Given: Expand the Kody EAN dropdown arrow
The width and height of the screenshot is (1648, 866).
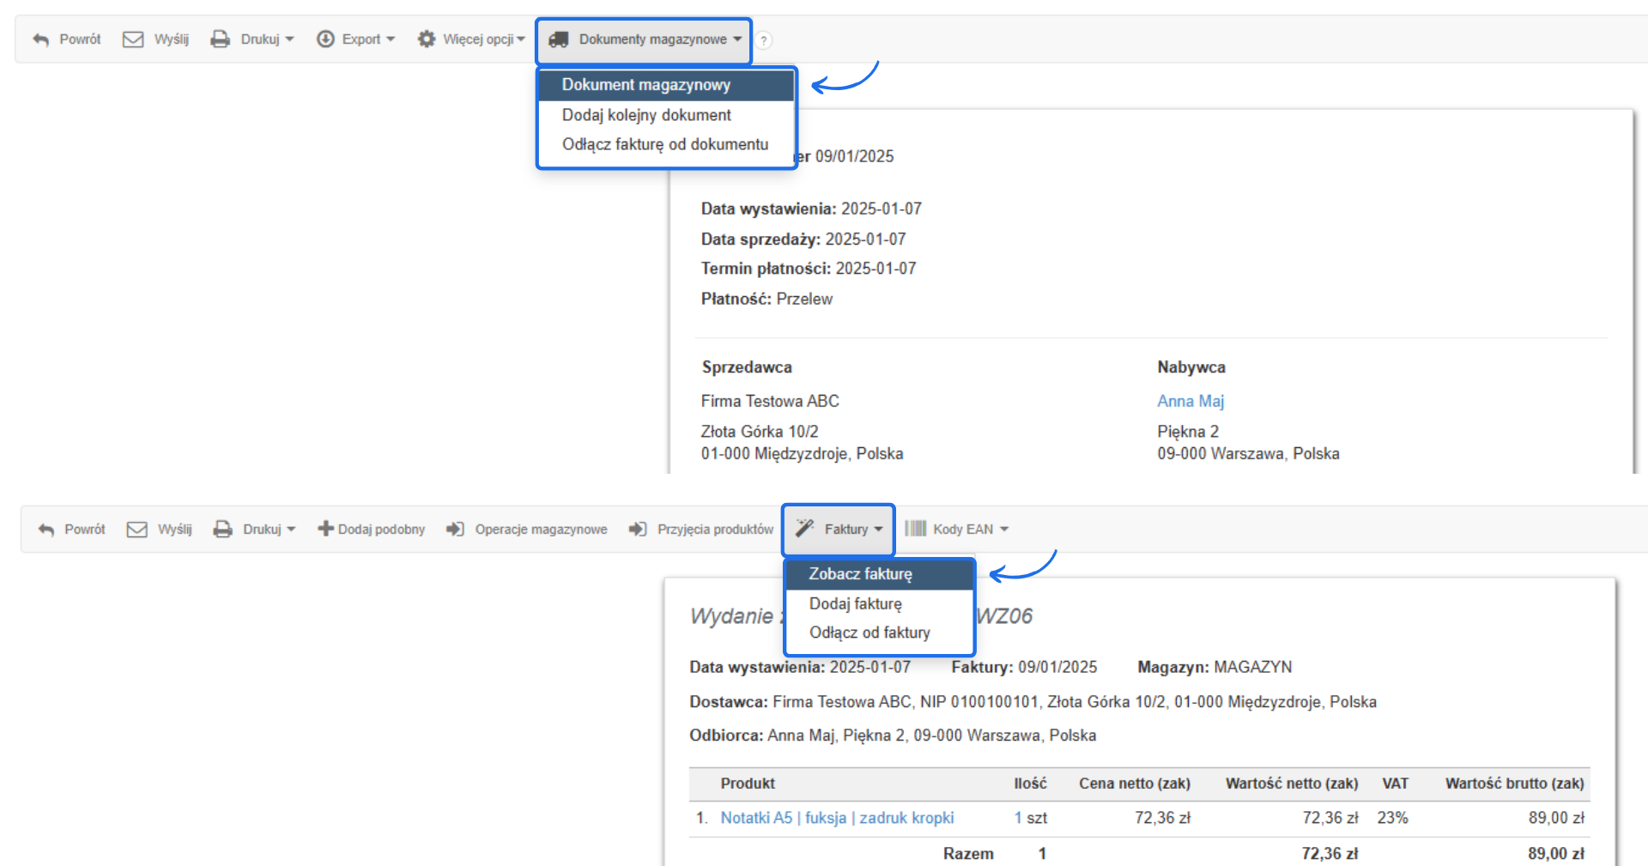Looking at the screenshot, I should [1004, 530].
